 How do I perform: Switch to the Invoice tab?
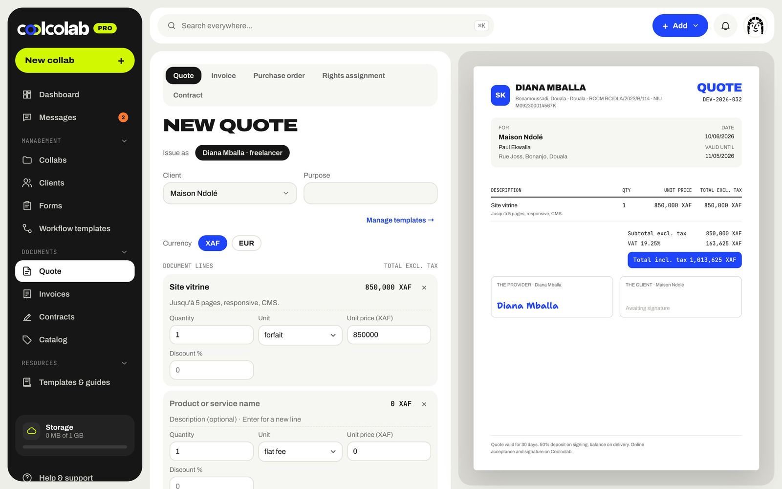[223, 75]
